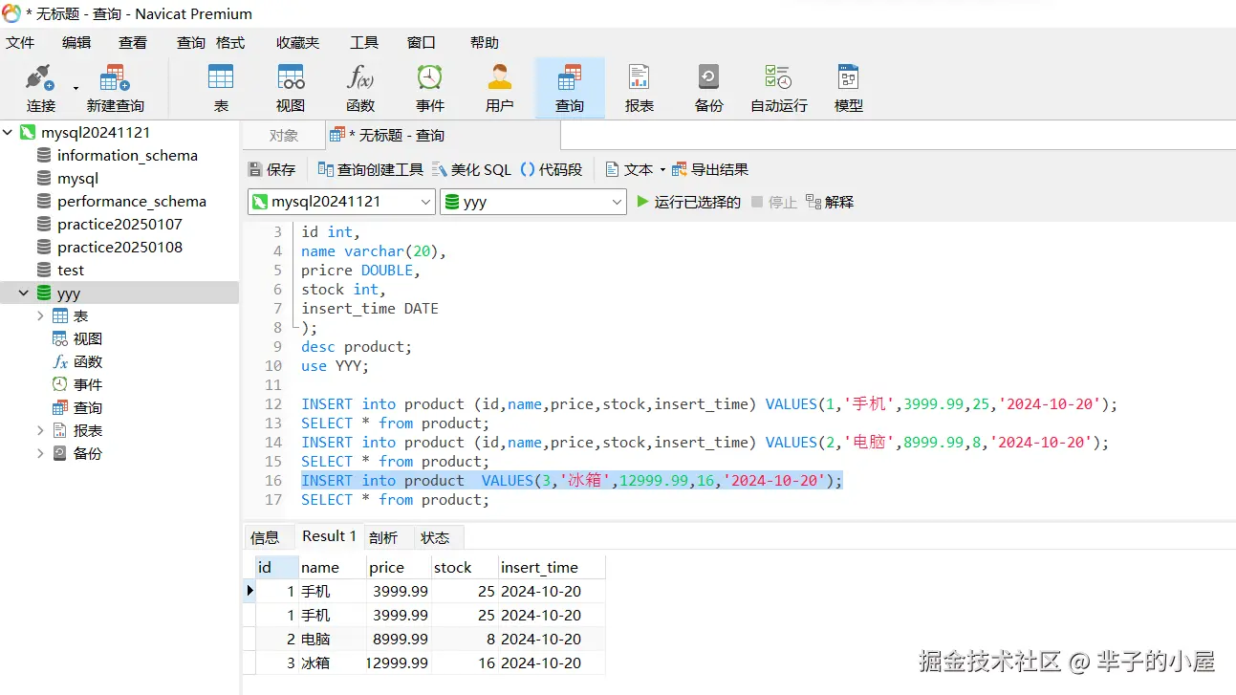Screen dimensions: 1236x695
Task: Click the insert_time column header
Action: tap(552, 567)
